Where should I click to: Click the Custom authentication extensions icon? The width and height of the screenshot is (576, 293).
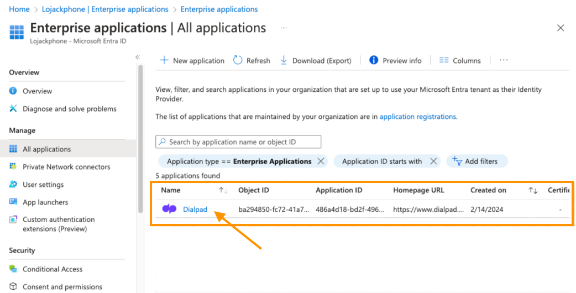[13, 219]
